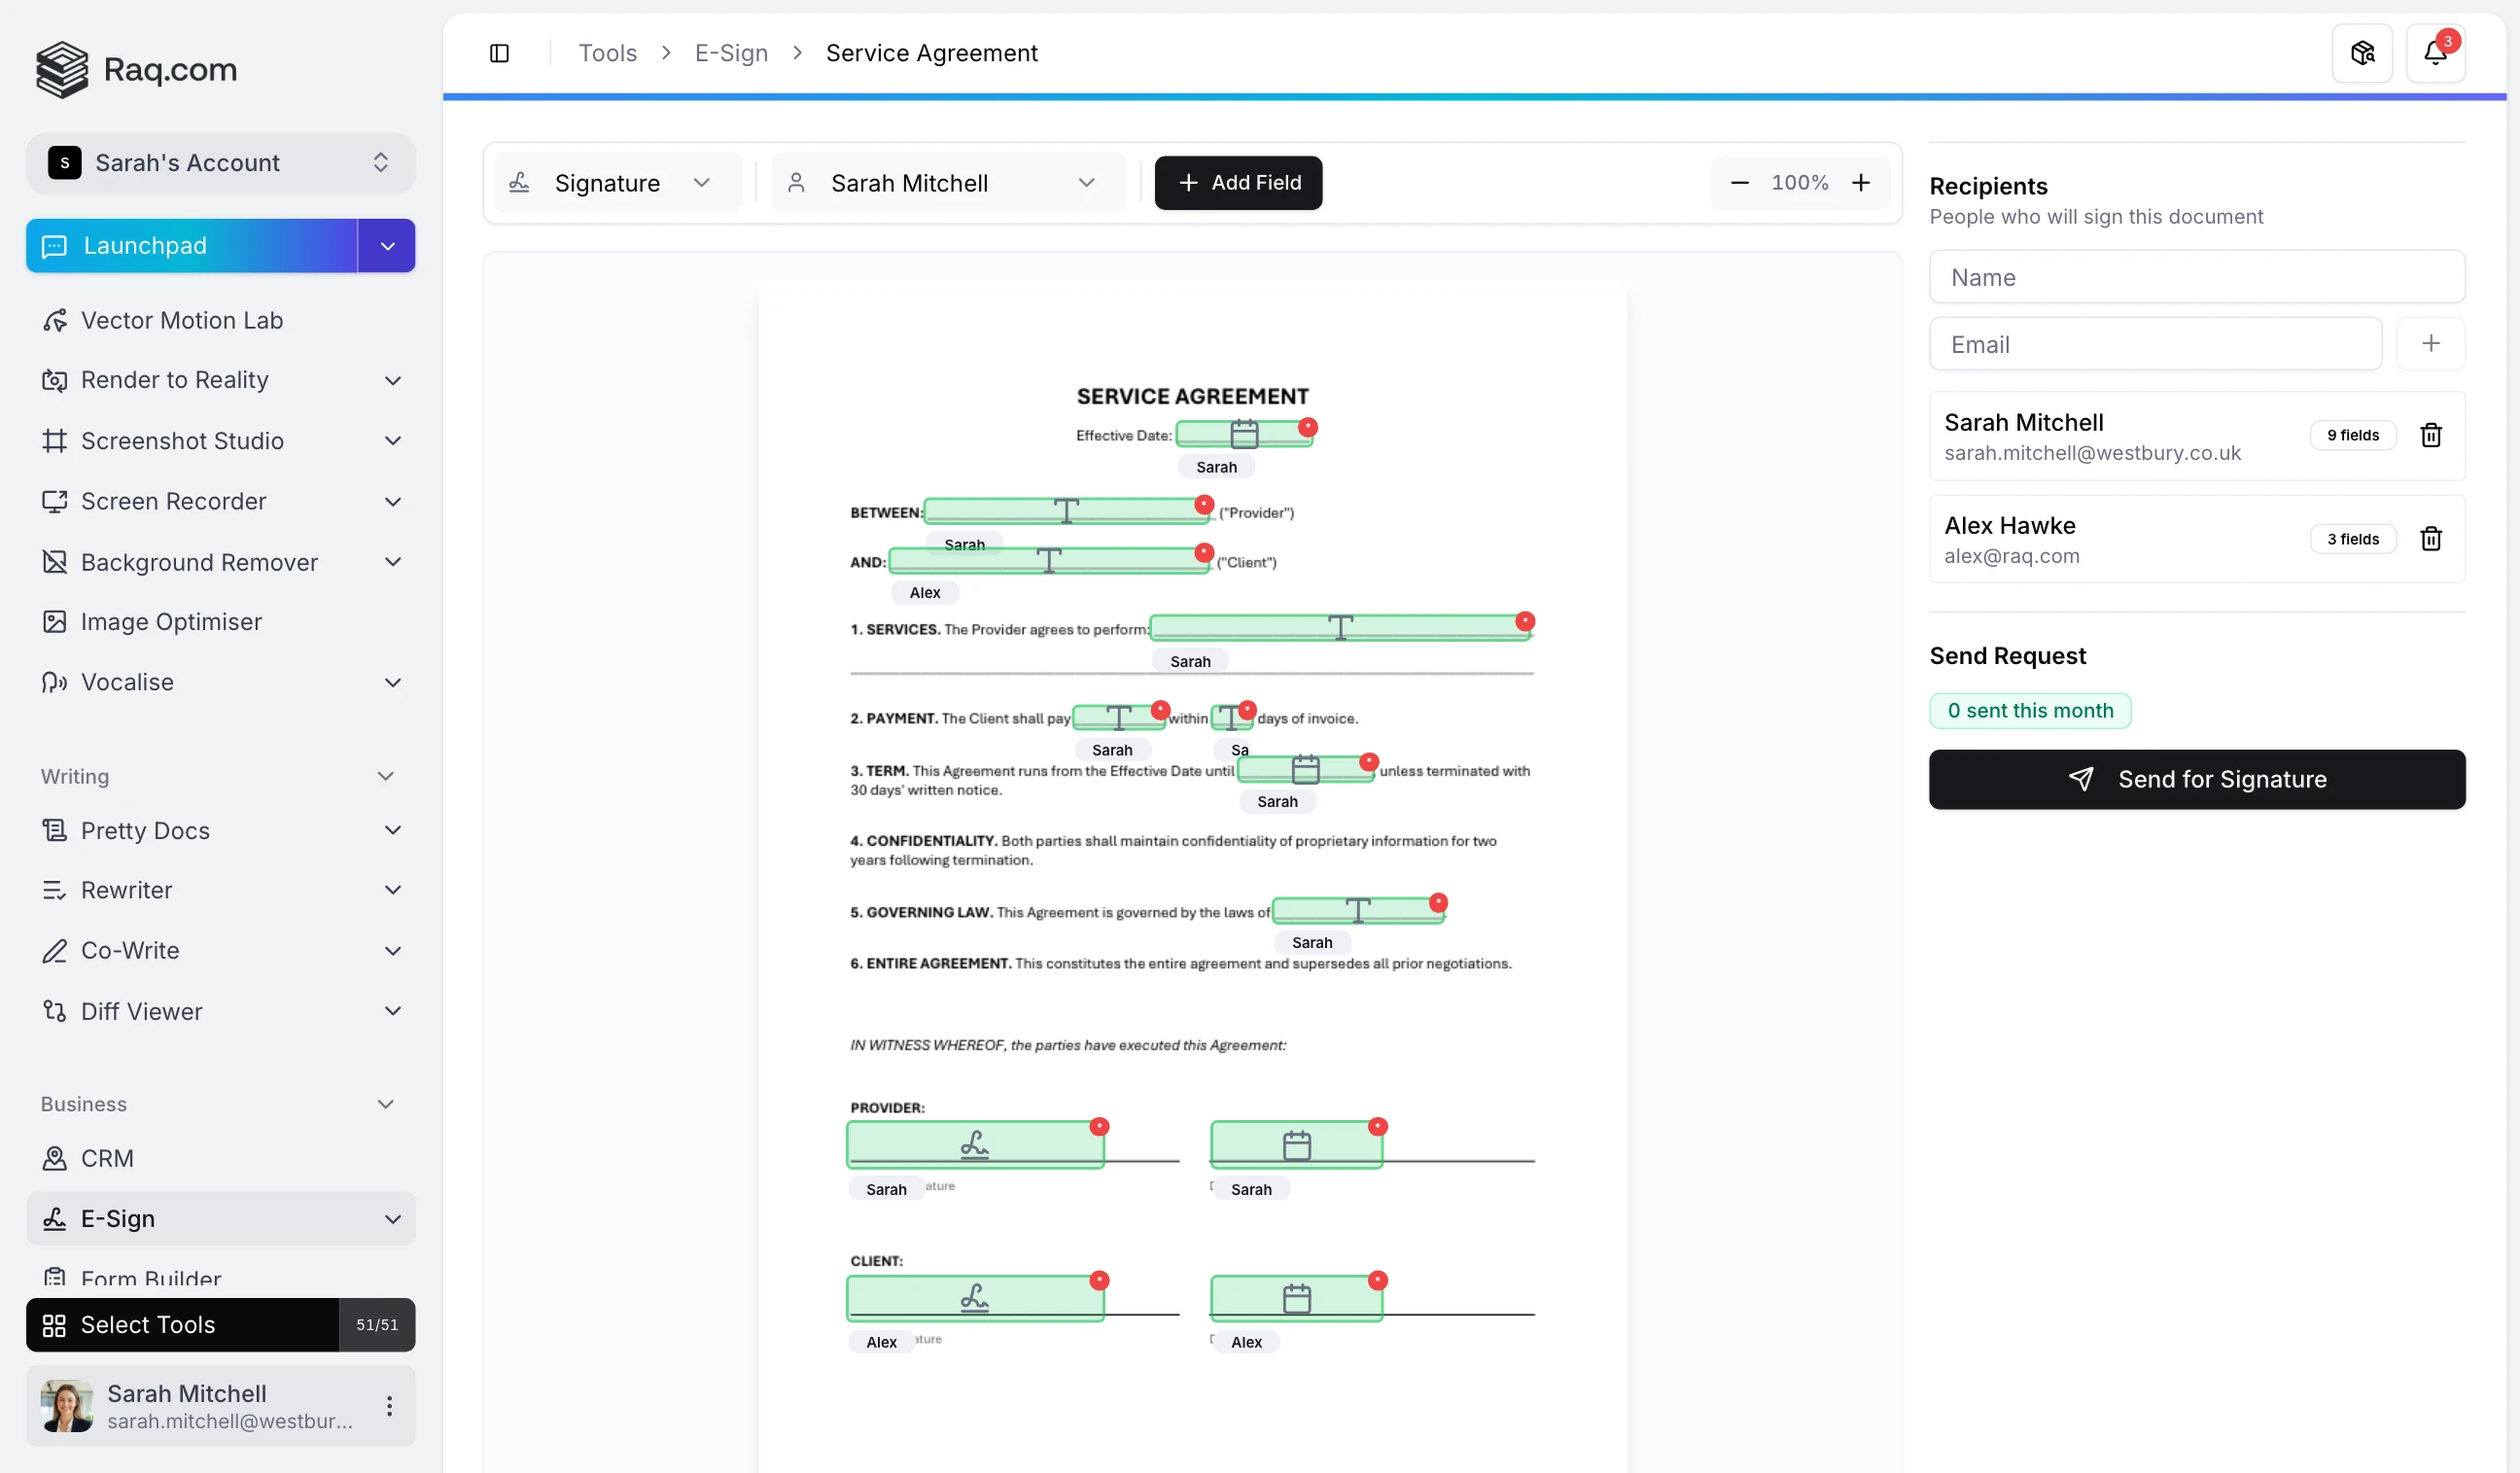Open the Sarah Mitchell recipient dropdown
This screenshot has height=1473, width=2520.
946,183
